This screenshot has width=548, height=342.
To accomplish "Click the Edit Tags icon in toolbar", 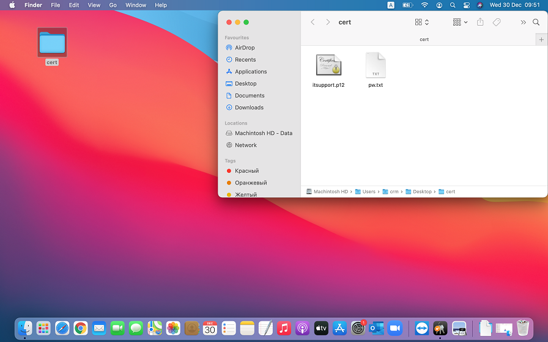I will (x=497, y=22).
